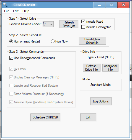Screen dimensions: 132x140
Task: Minimize the CHKDSK Assist window
Action: (x=99, y=5)
